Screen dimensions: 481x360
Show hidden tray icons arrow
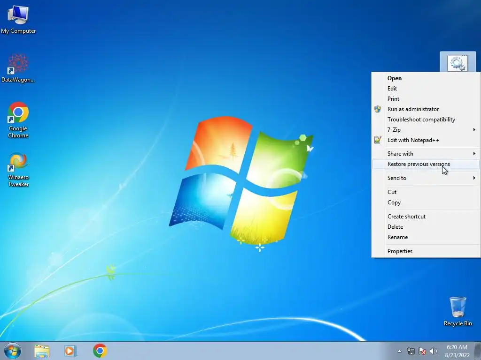[399, 351]
